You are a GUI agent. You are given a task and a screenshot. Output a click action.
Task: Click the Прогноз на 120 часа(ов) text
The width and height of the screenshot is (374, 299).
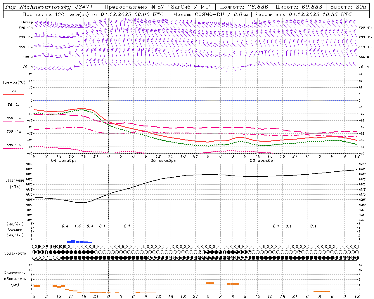(x=56, y=14)
